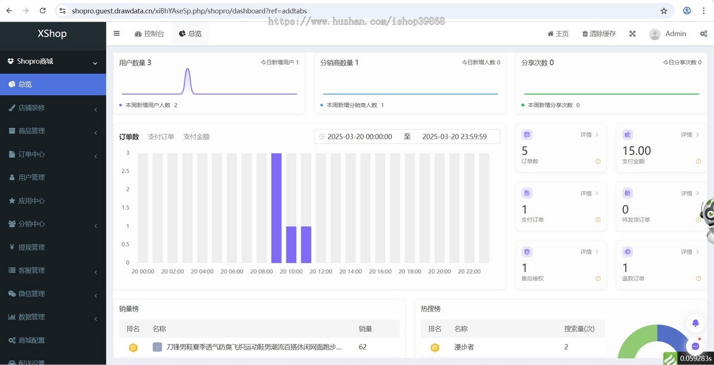Open 详情 for 支付金额 card
Viewport: 714px width, 365px height.
690,135
